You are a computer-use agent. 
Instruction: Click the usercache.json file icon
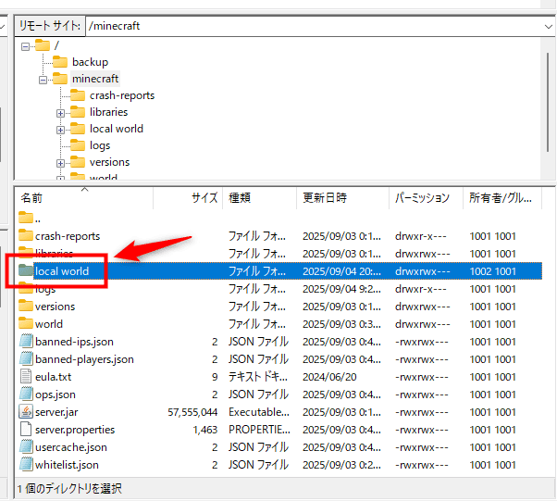(26, 446)
